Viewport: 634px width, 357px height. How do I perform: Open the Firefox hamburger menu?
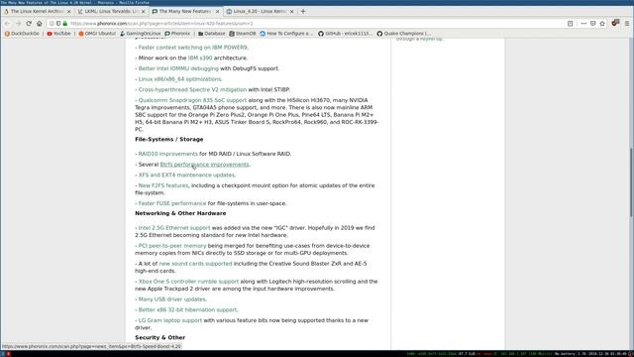(x=627, y=24)
